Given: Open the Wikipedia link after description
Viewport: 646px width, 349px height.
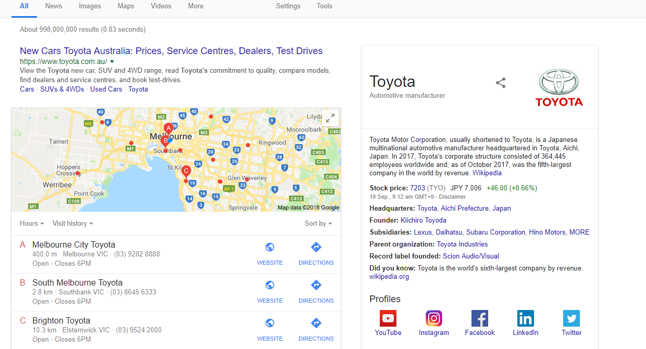Looking at the screenshot, I should [487, 173].
